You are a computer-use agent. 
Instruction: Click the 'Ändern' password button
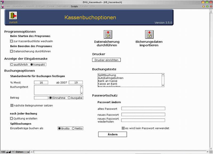coord(112,134)
